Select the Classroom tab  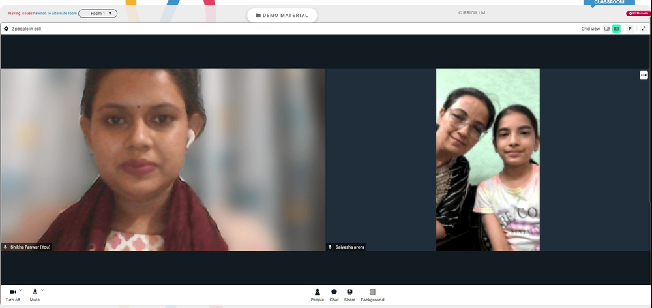[609, 3]
